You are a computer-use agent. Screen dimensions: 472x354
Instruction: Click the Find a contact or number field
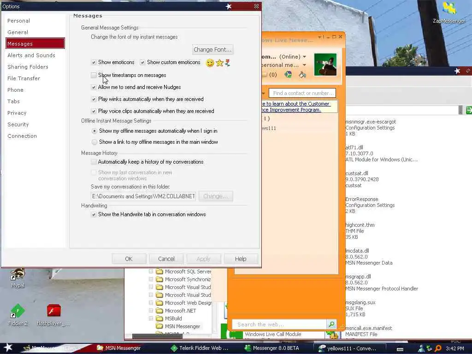[x=302, y=93]
